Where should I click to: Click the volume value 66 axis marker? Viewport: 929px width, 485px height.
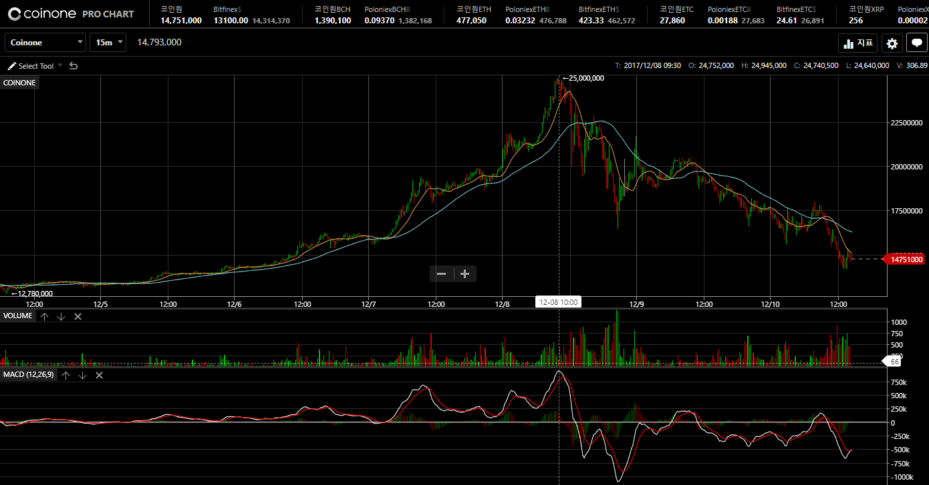click(x=893, y=362)
